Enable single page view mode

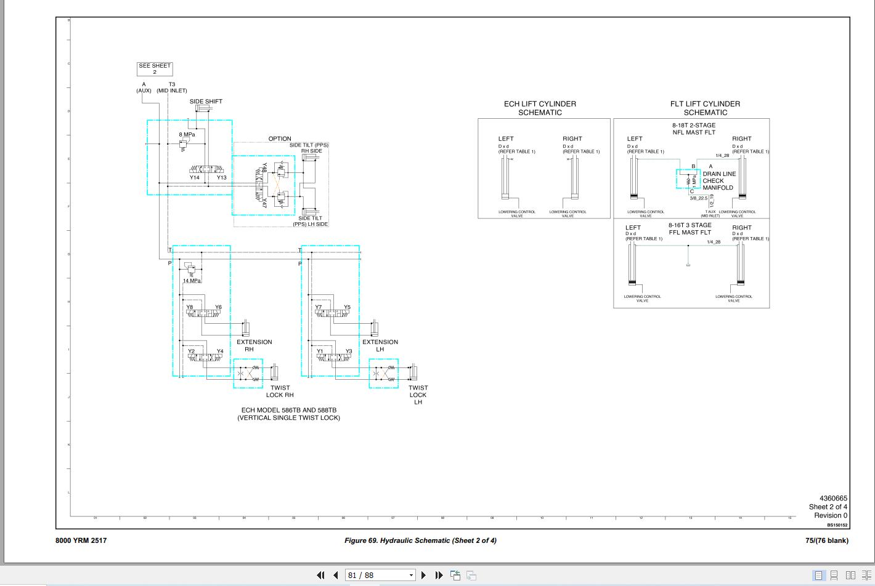tap(818, 575)
